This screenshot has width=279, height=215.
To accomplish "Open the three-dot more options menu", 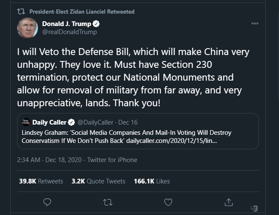I will pyautogui.click(x=255, y=24).
